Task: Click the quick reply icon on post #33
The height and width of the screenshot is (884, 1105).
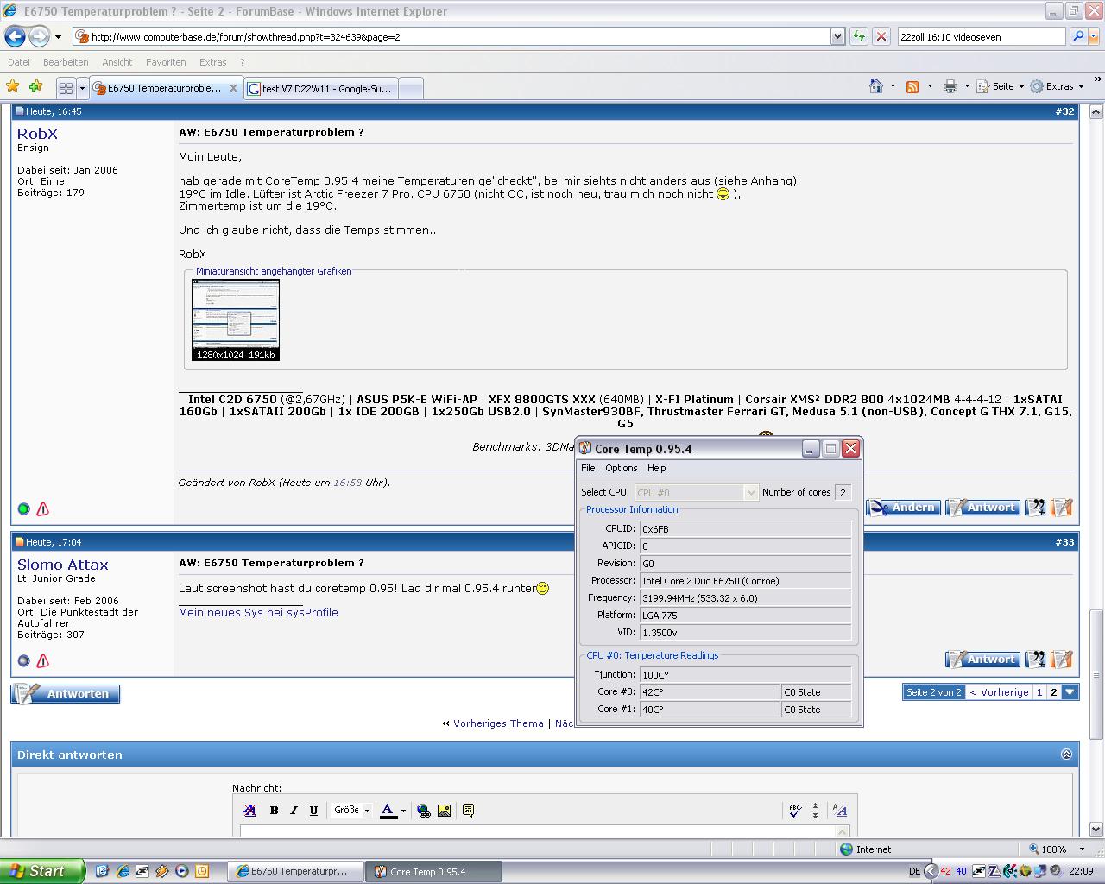Action: coord(1062,660)
